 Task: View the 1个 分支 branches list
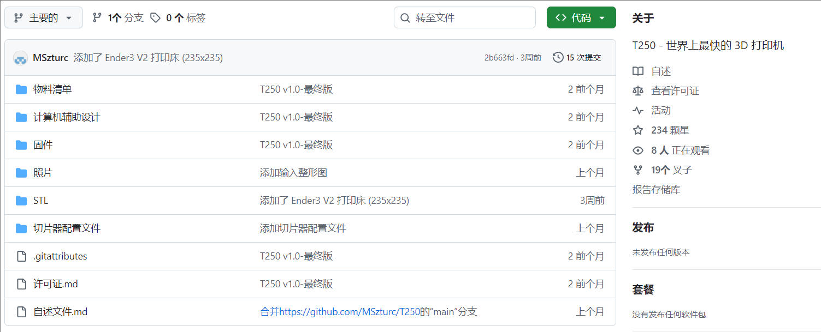coord(118,18)
